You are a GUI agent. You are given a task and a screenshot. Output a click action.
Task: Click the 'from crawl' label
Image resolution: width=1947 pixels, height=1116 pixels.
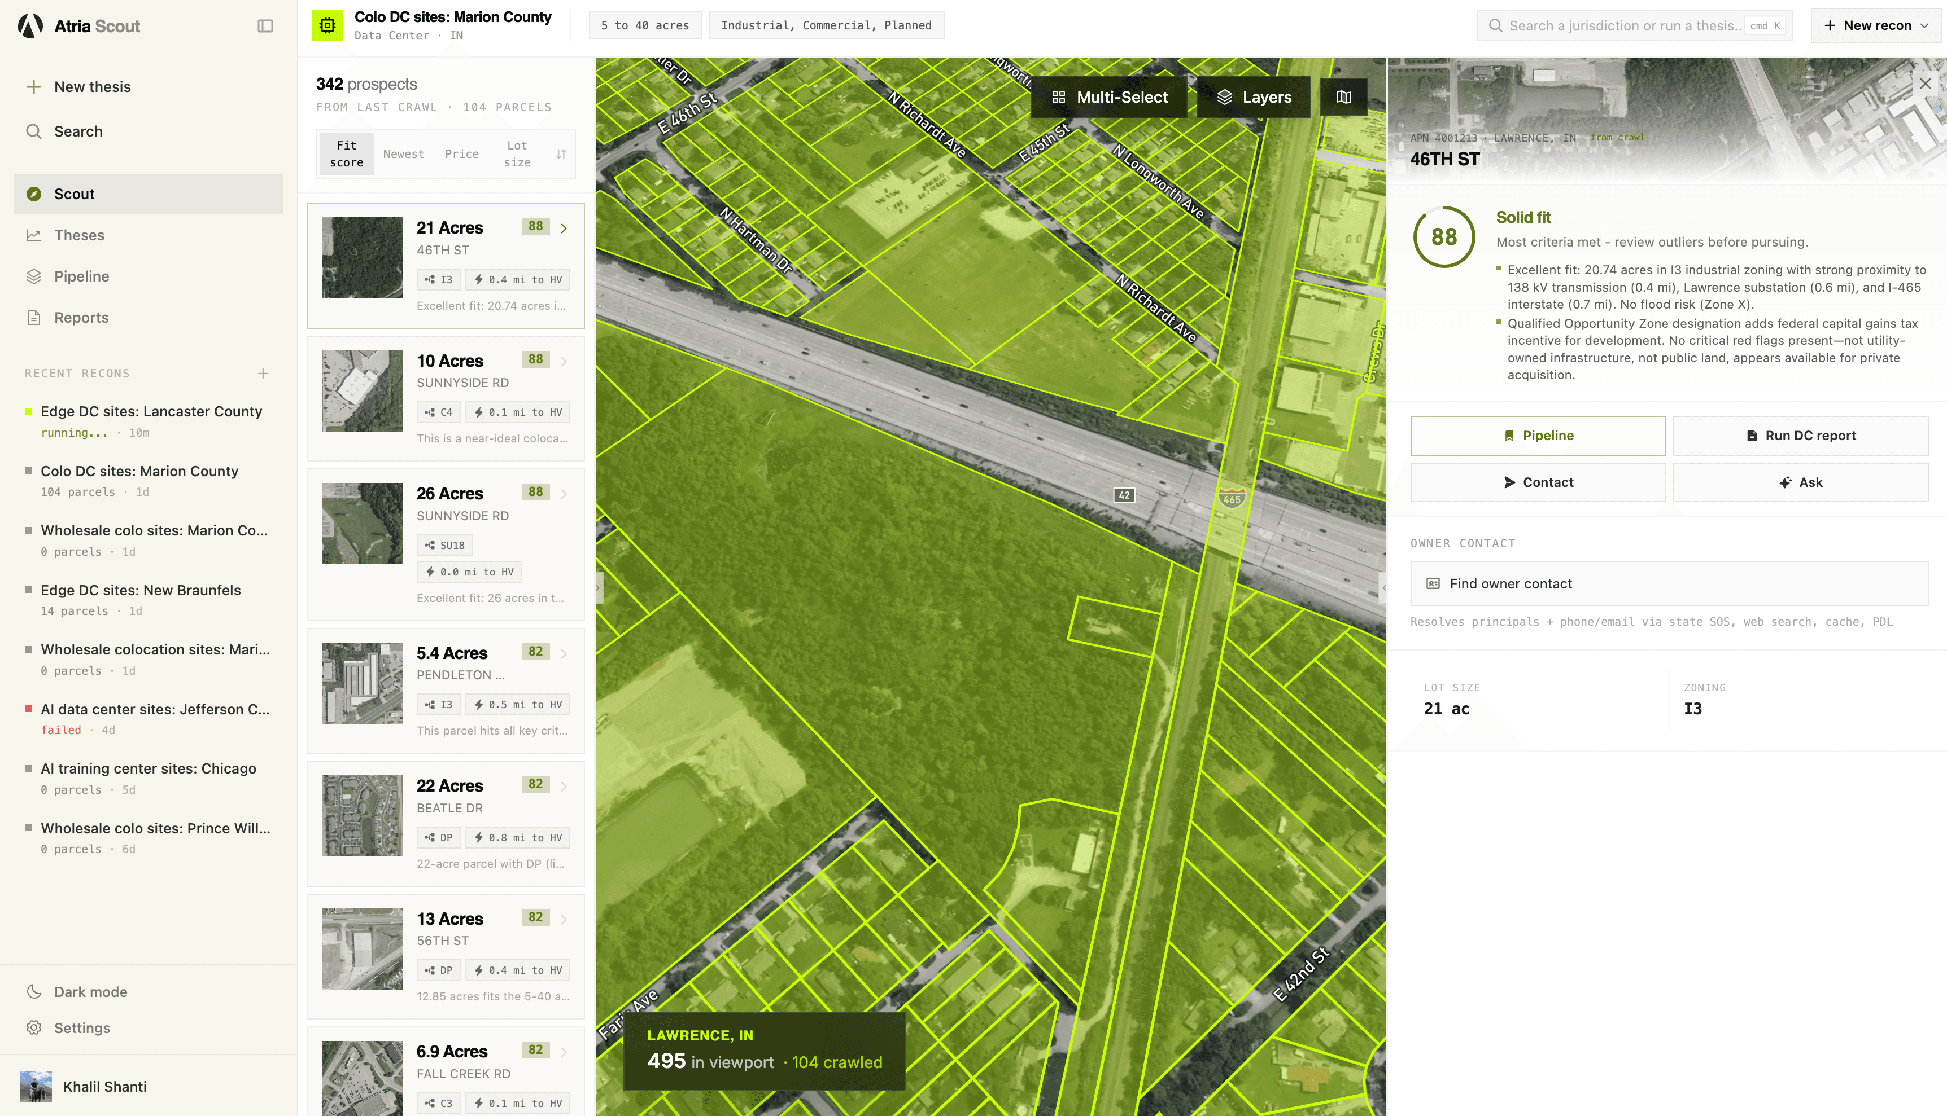point(1617,138)
